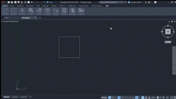Screen dimensions: 176x99
Task: Click the 2D Wireframe visual style control
Action: (13, 21)
